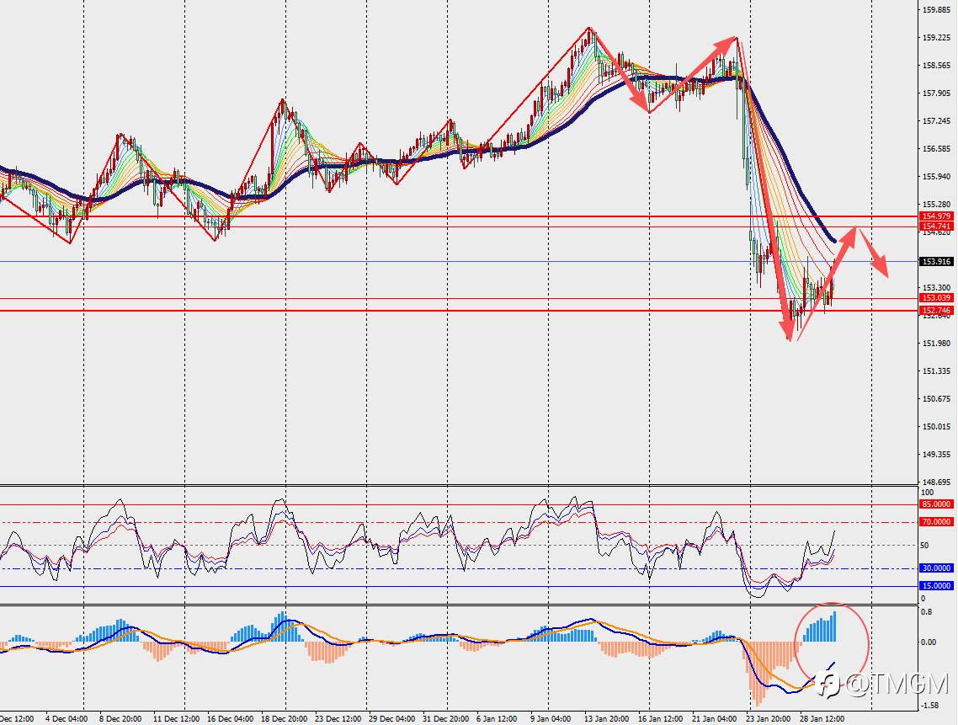Click the 157.905 price axis value

coord(936,93)
